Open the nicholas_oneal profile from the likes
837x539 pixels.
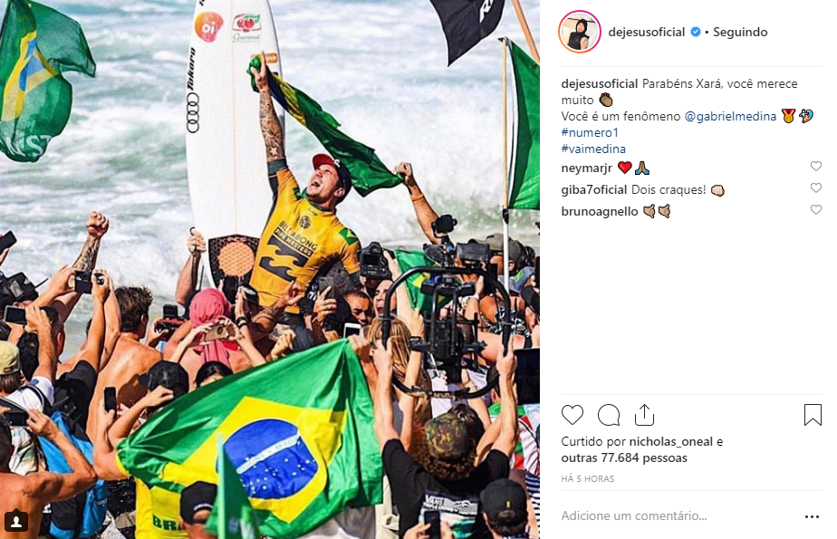tap(670, 442)
